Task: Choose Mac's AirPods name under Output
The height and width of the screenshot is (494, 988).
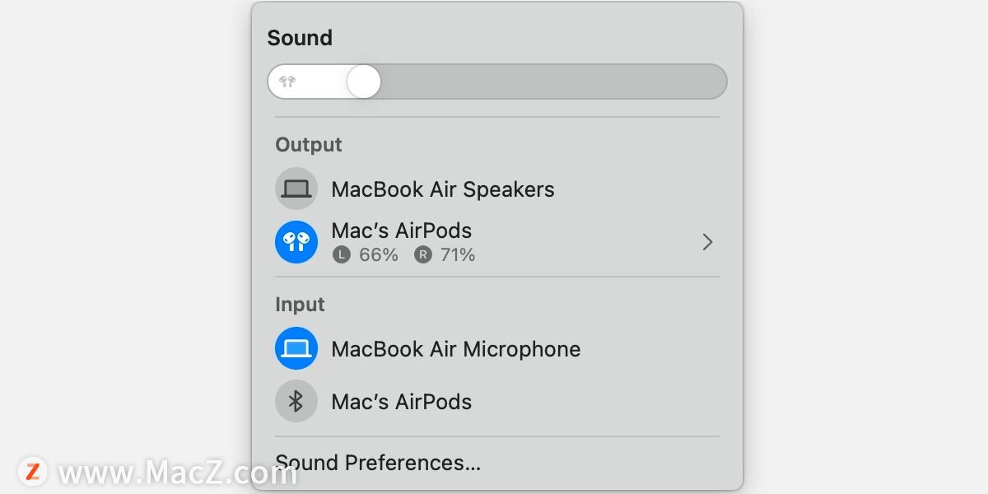Action: coord(401,231)
